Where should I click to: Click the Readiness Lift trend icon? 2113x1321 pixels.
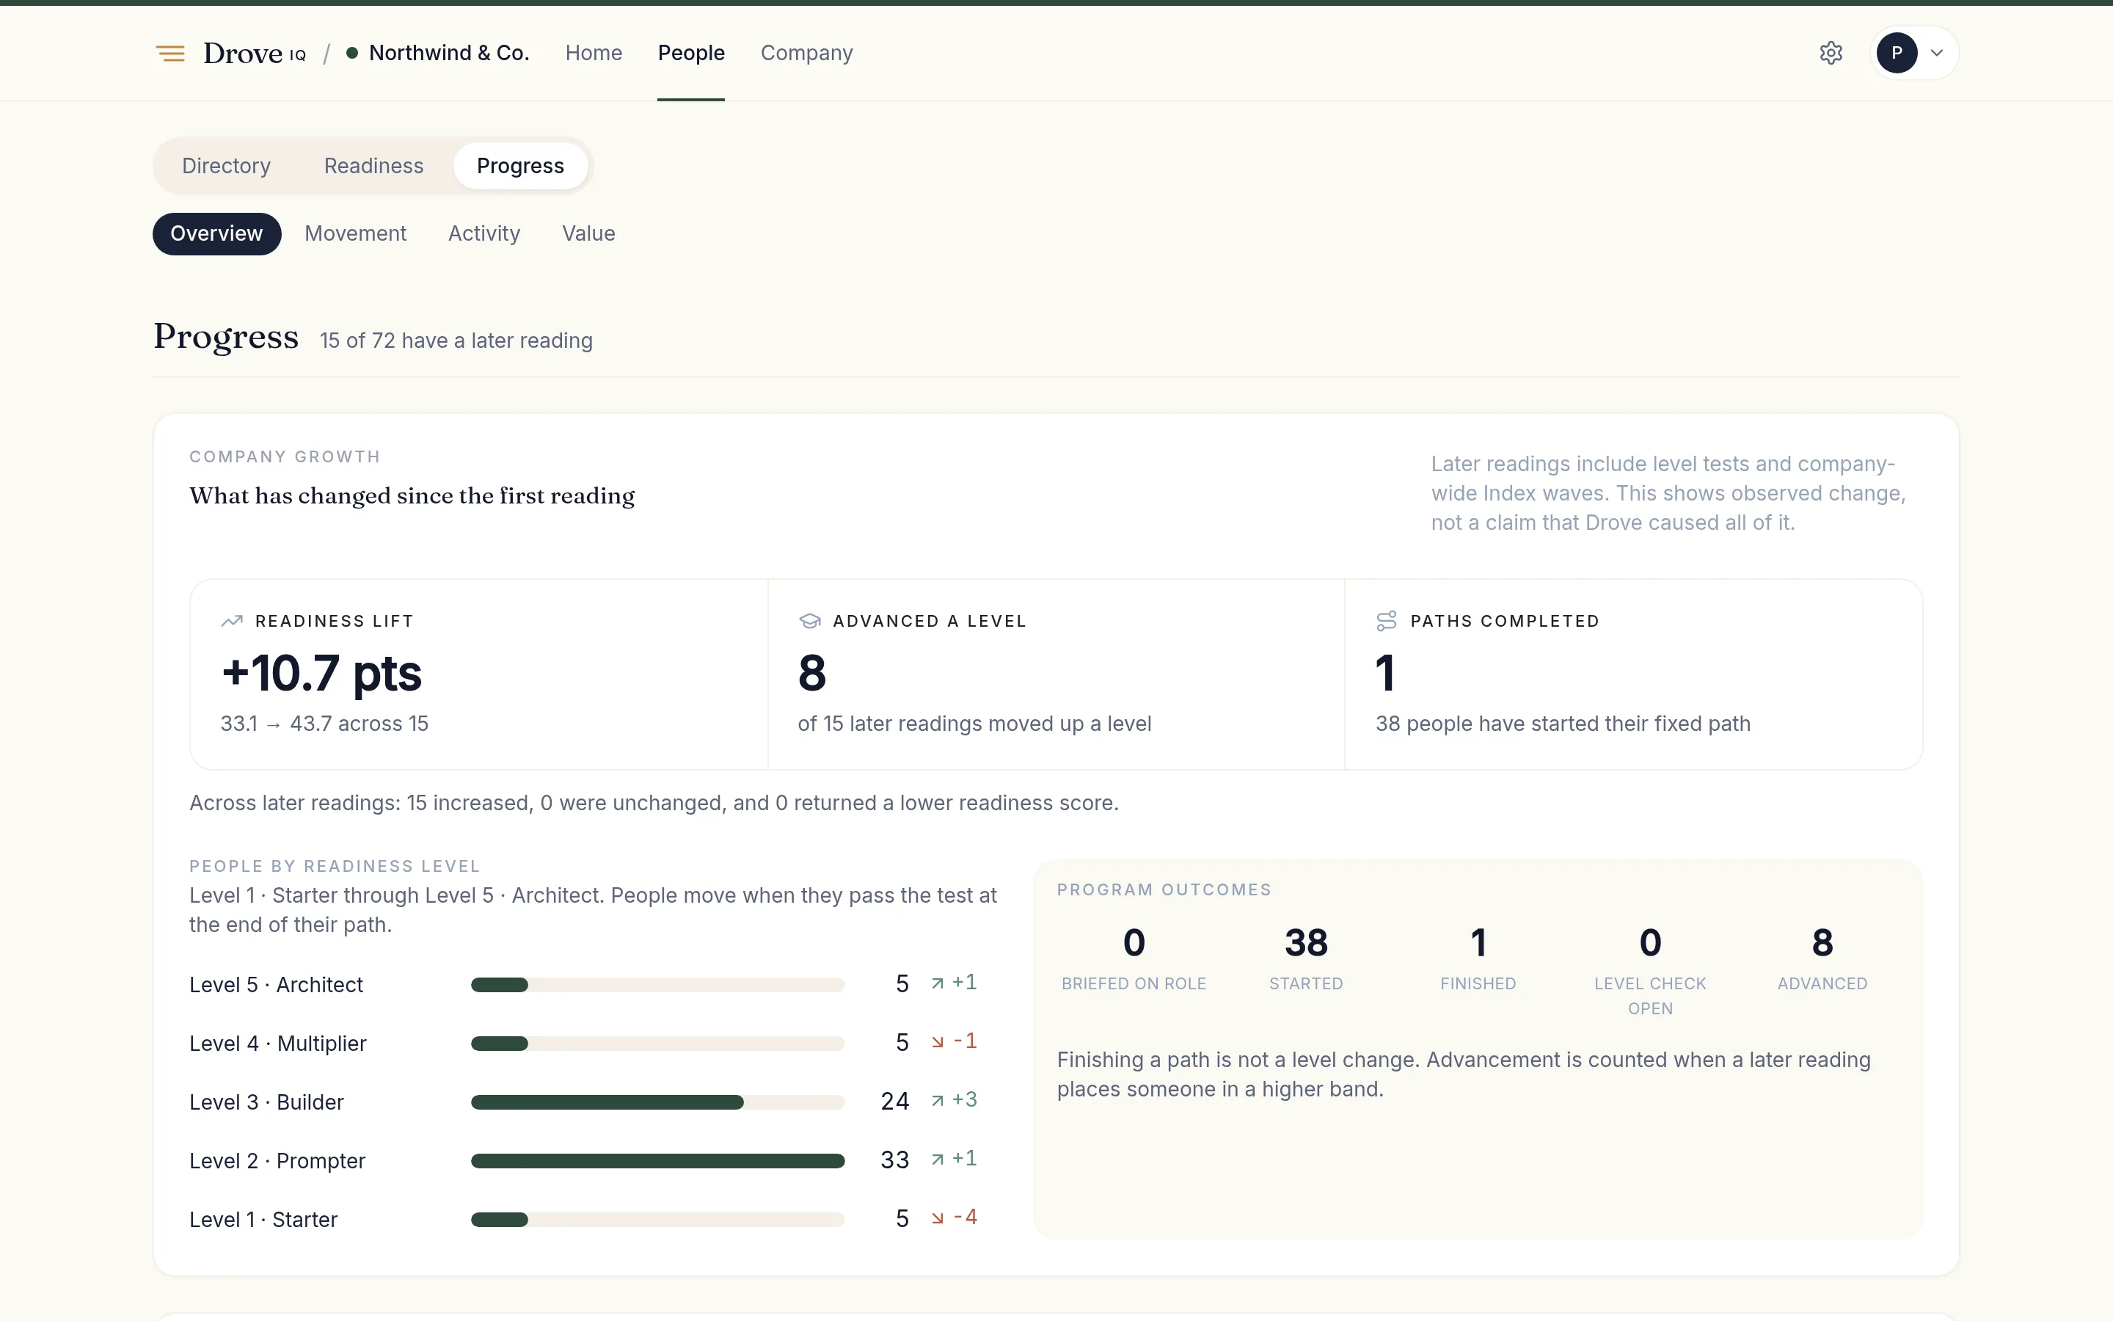231,621
